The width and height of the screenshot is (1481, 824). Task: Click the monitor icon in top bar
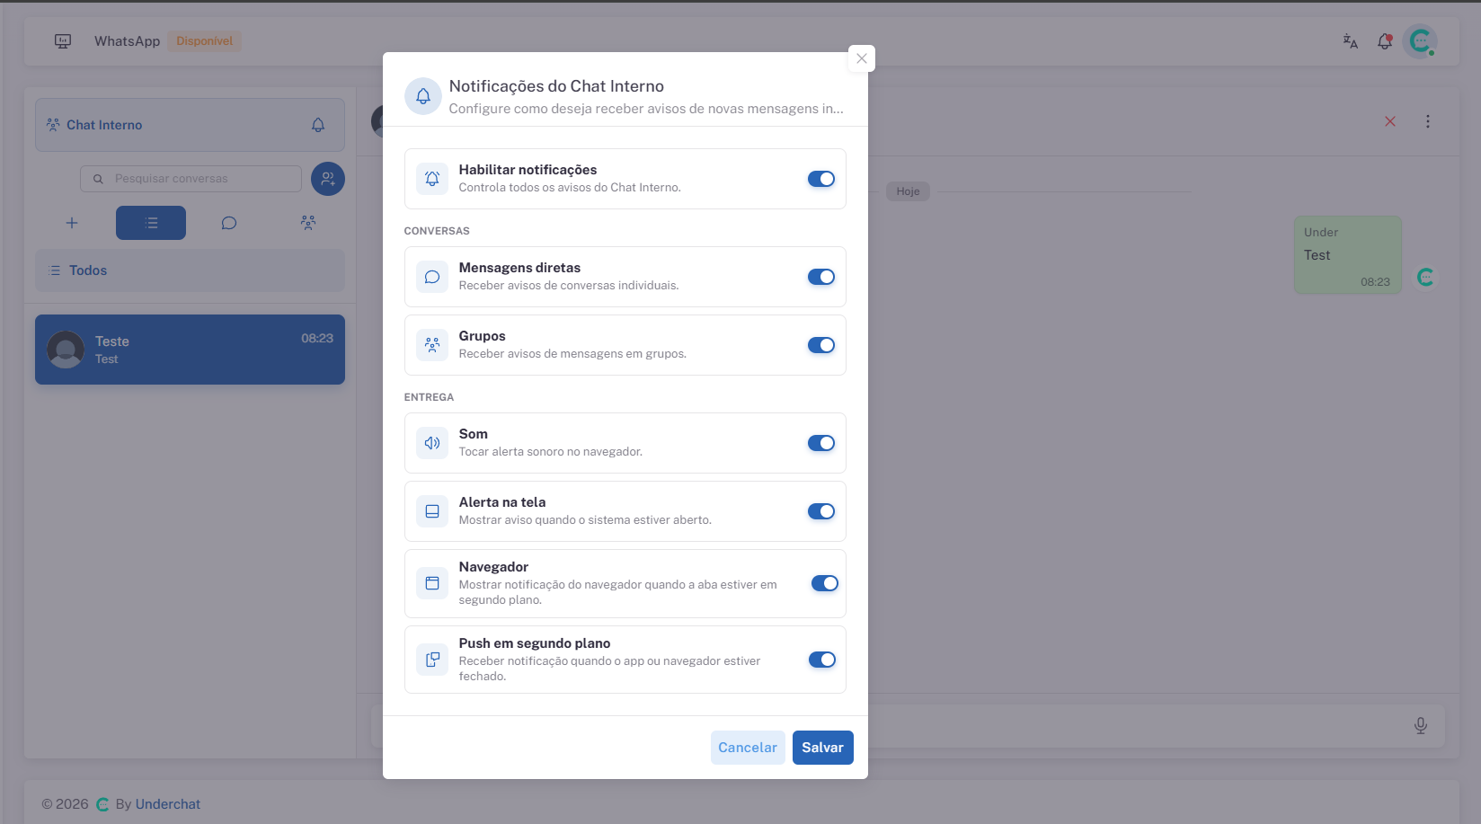[63, 41]
